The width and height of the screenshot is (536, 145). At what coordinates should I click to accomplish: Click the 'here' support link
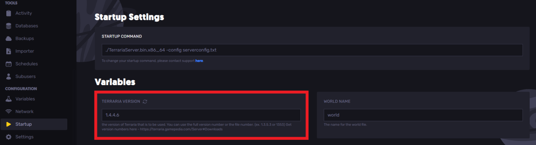click(199, 61)
